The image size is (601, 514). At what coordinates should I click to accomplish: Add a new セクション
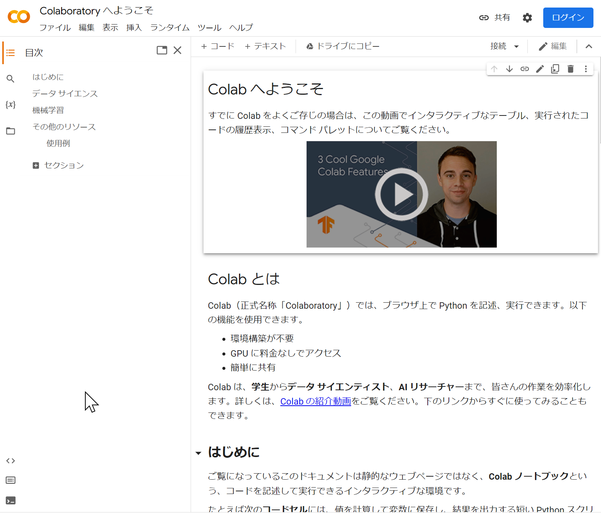pos(59,165)
